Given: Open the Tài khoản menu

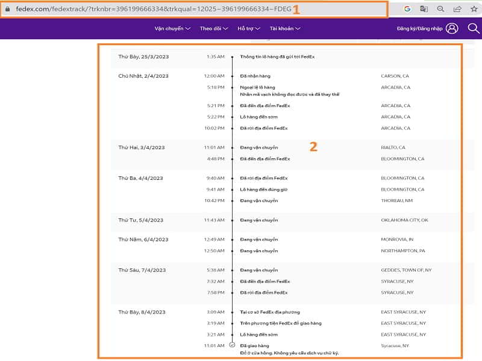Looking at the screenshot, I should coord(285,28).
